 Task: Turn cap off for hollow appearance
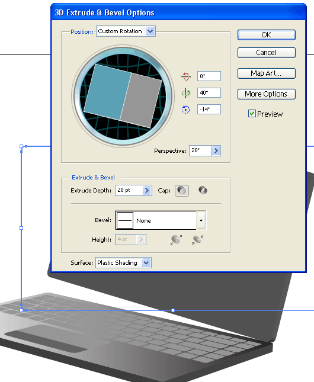coord(203,190)
